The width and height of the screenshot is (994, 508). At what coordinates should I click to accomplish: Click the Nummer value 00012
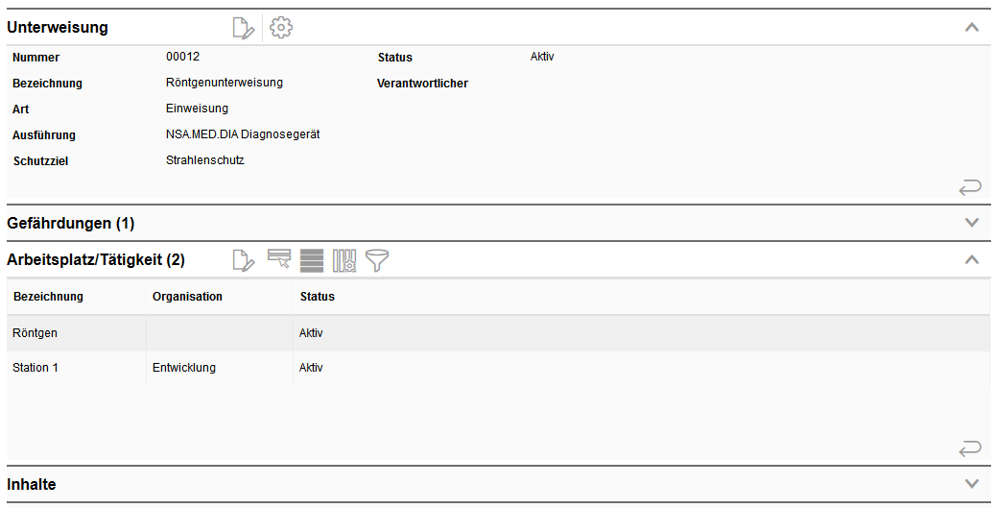click(182, 57)
